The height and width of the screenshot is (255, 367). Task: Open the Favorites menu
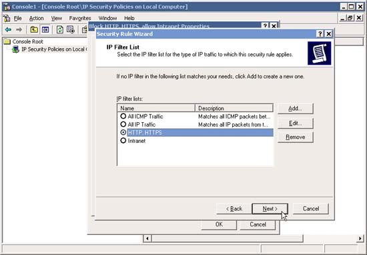(80, 18)
